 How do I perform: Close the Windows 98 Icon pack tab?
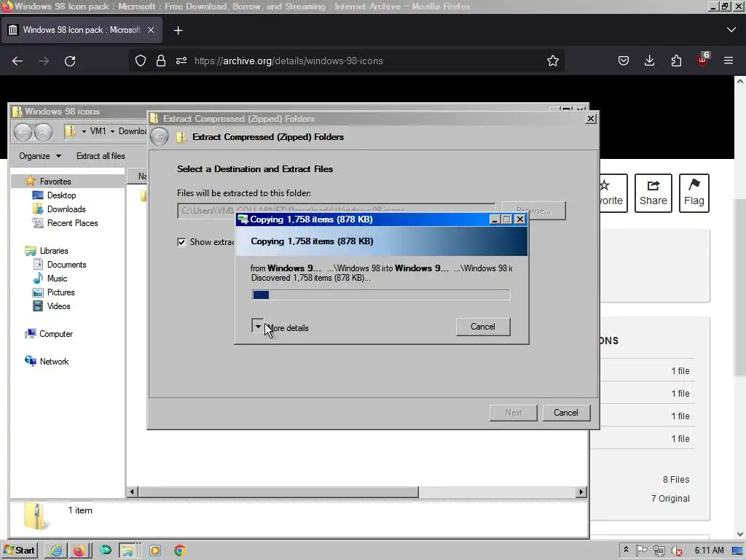pyautogui.click(x=150, y=30)
